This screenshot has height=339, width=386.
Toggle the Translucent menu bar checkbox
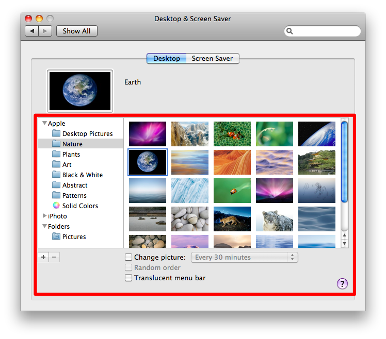coord(128,278)
